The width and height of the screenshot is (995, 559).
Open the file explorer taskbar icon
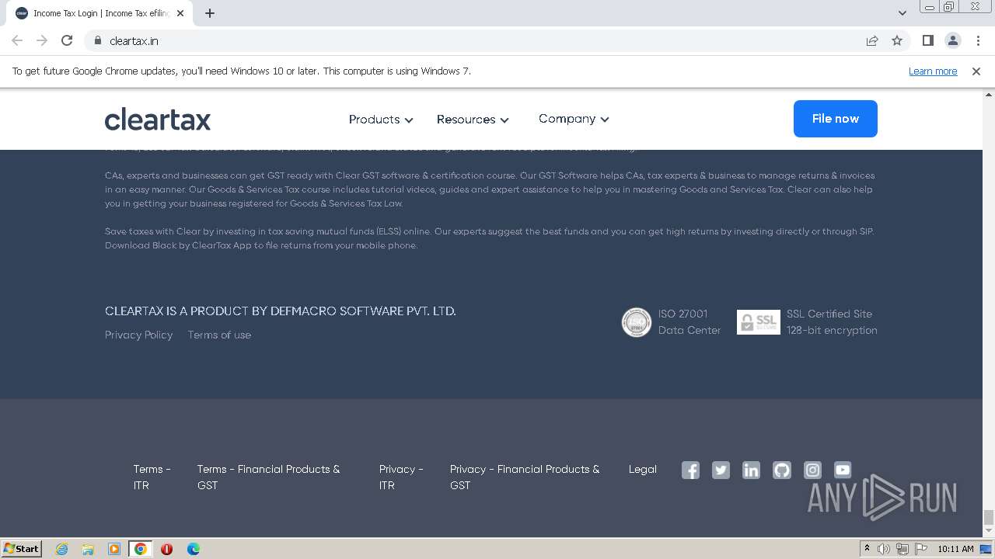tap(88, 549)
